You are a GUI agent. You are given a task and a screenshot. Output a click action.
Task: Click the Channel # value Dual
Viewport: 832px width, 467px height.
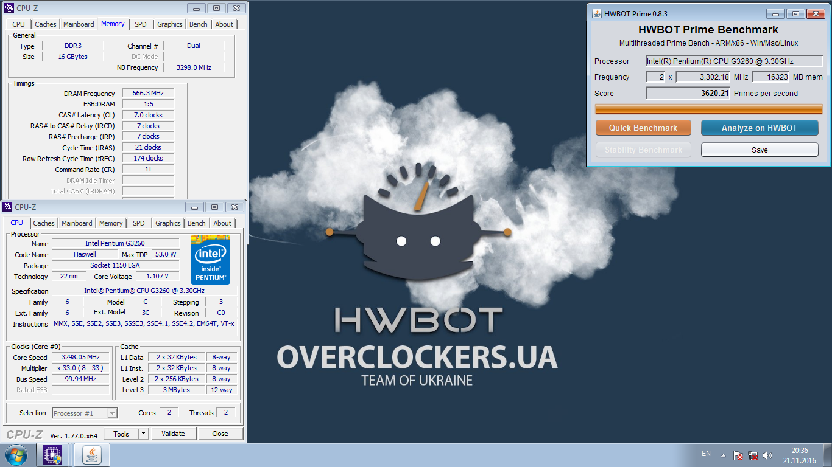[194, 46]
